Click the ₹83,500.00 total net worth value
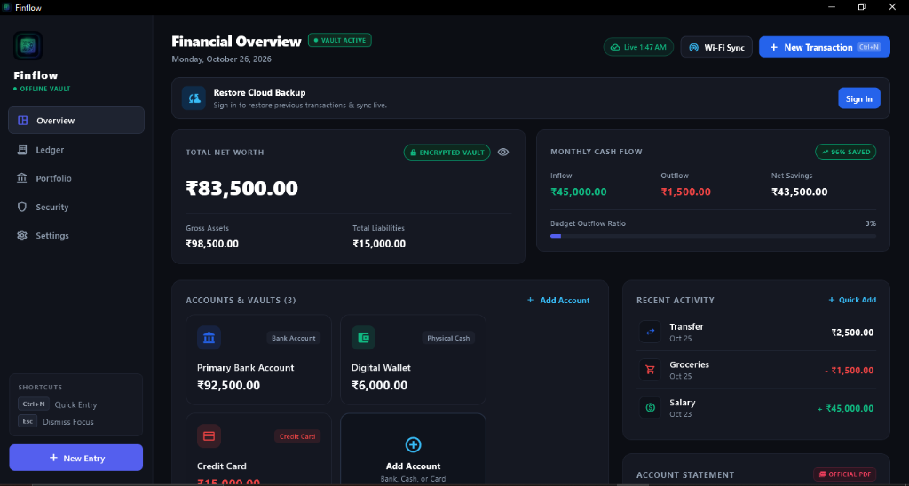The height and width of the screenshot is (486, 909). coord(241,188)
